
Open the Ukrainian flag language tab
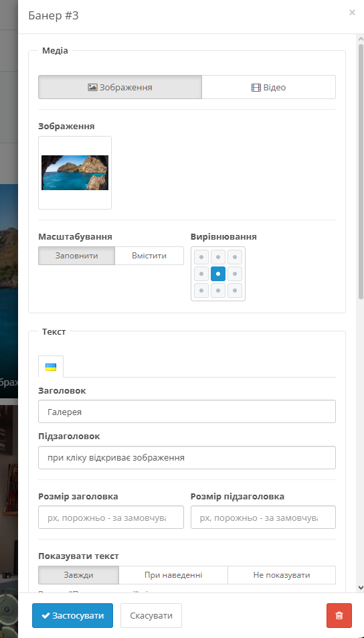[x=51, y=367]
